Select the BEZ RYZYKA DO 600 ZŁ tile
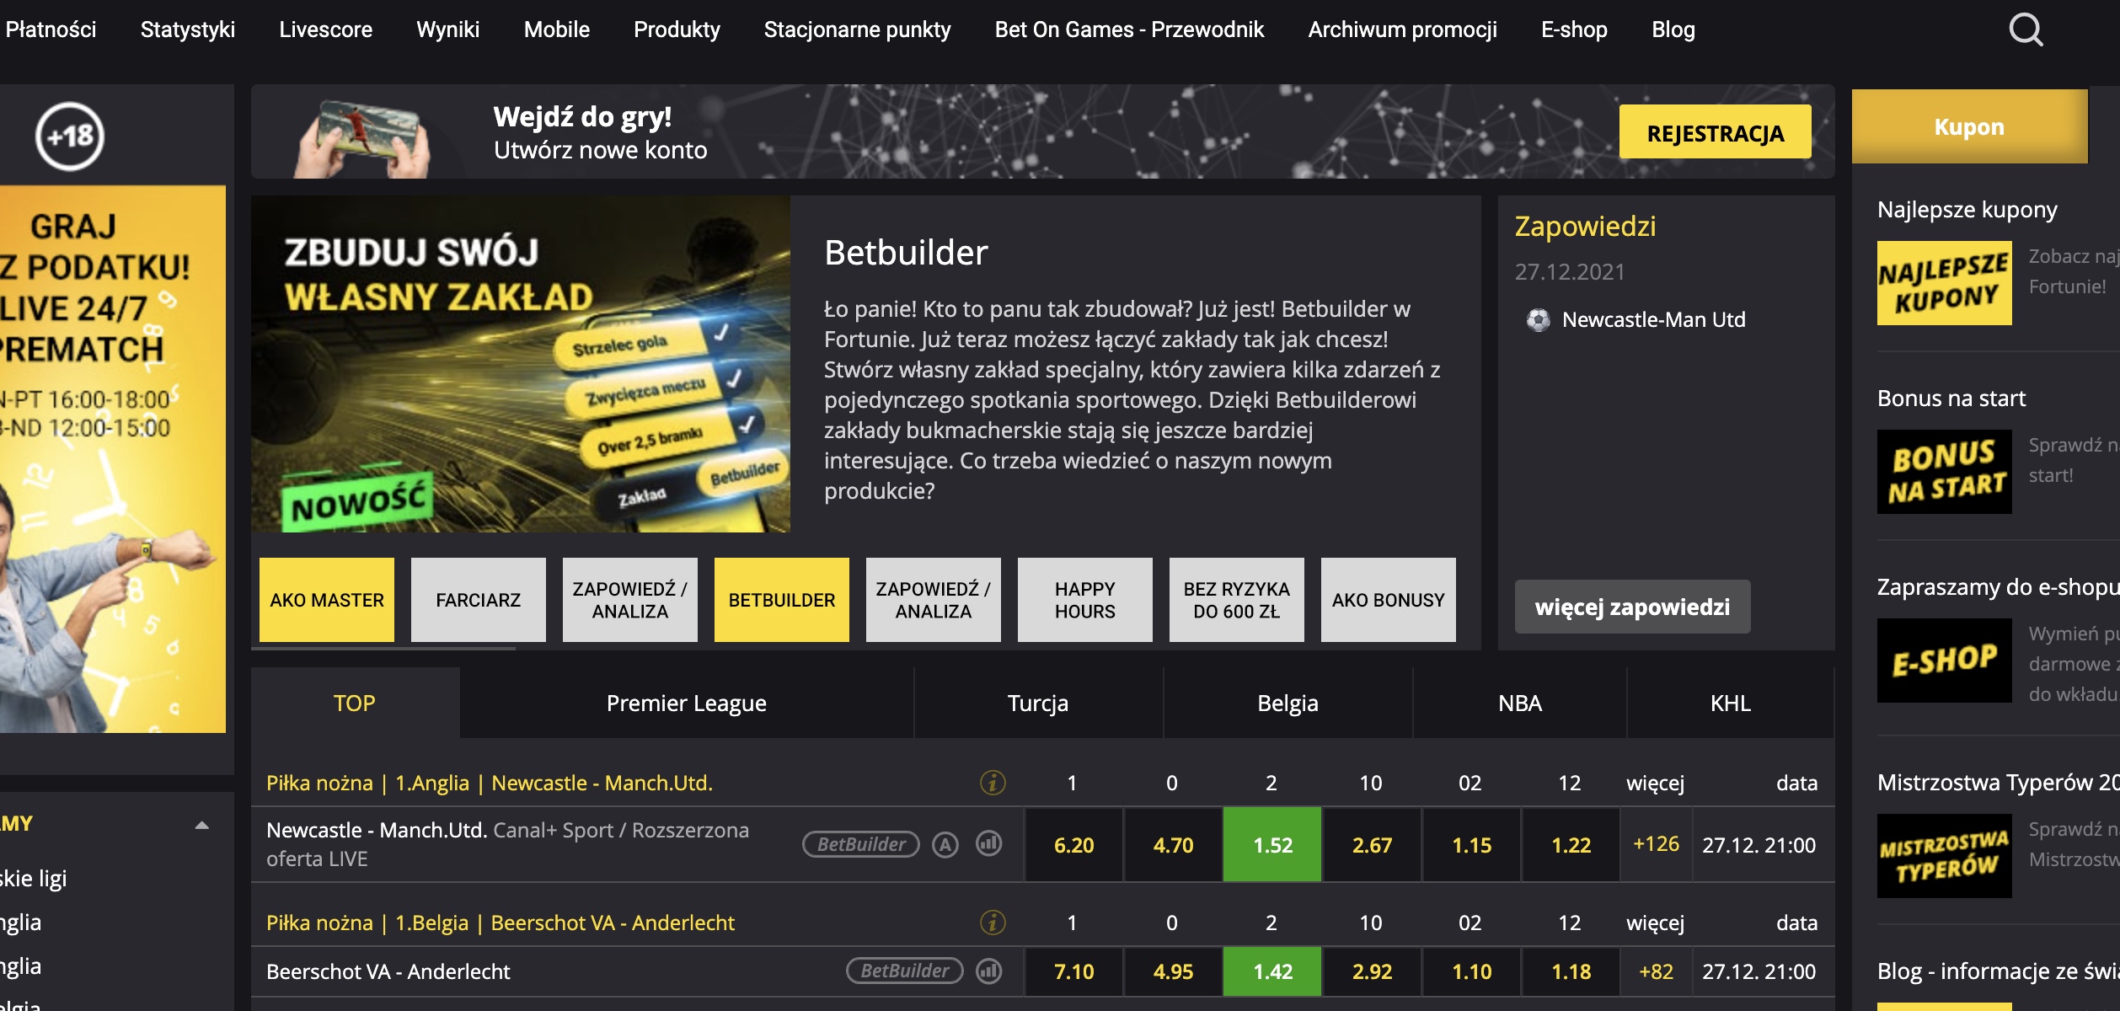Viewport: 2120px width, 1011px height. tap(1237, 600)
